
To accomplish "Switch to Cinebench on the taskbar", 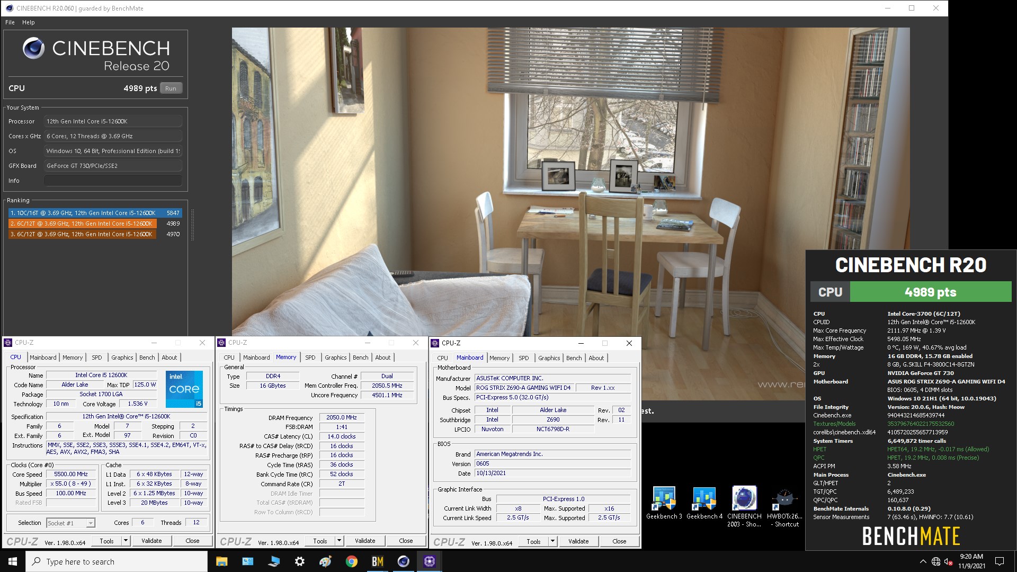I will point(404,561).
